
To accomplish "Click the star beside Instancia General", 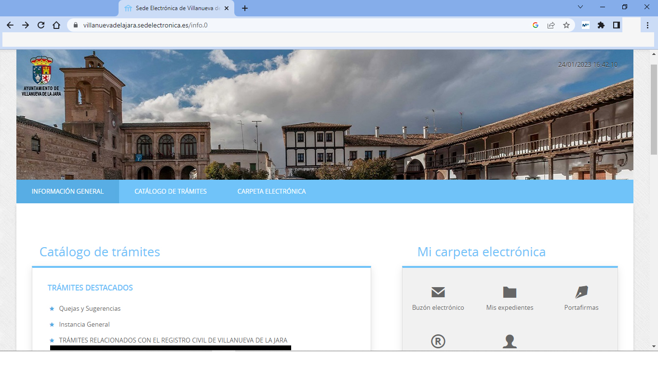I will 52,324.
